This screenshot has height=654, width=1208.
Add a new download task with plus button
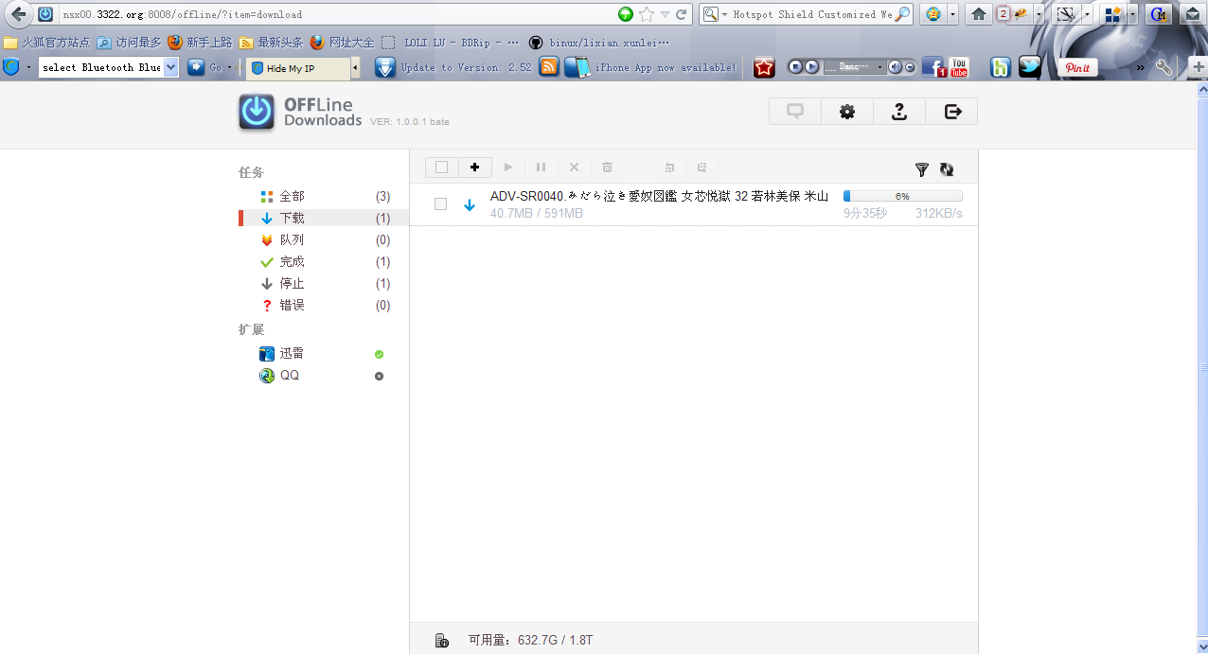[x=474, y=168]
